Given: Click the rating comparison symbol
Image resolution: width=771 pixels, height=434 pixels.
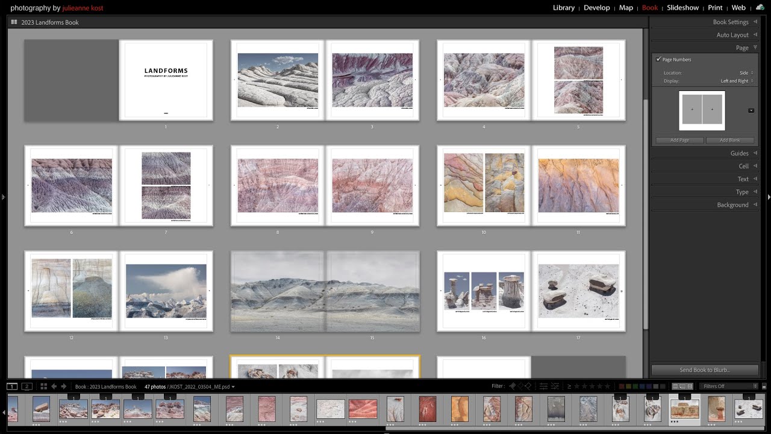Looking at the screenshot, I should click(x=569, y=386).
